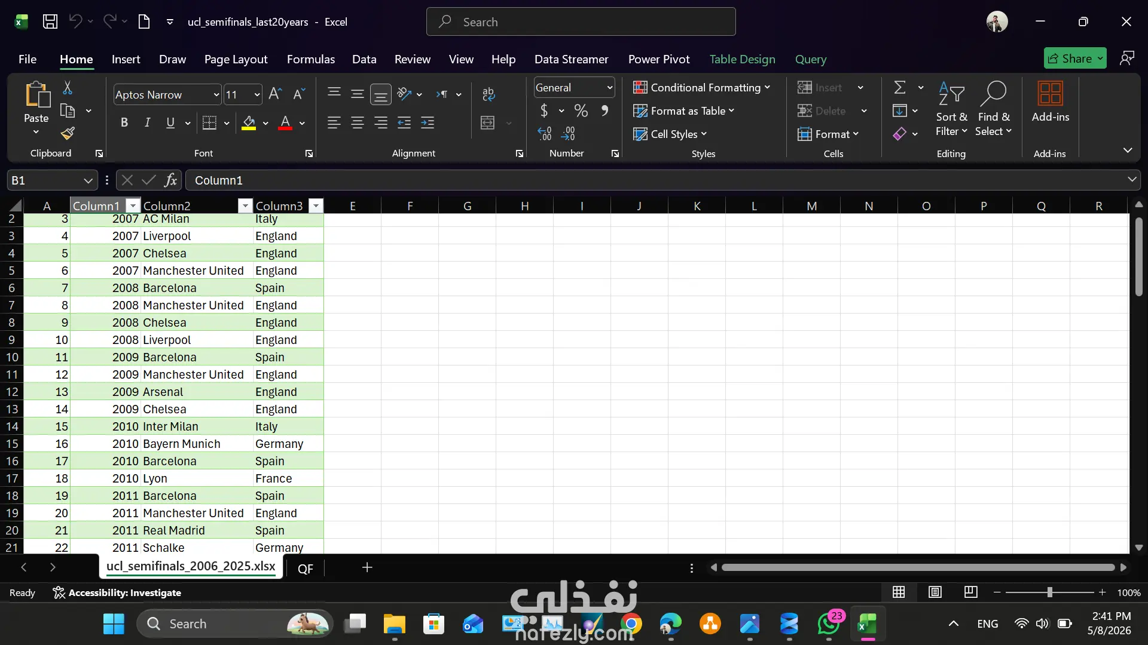Click Accessibility: Investigate in status bar
Screen dimensions: 1148x645
pos(117,592)
